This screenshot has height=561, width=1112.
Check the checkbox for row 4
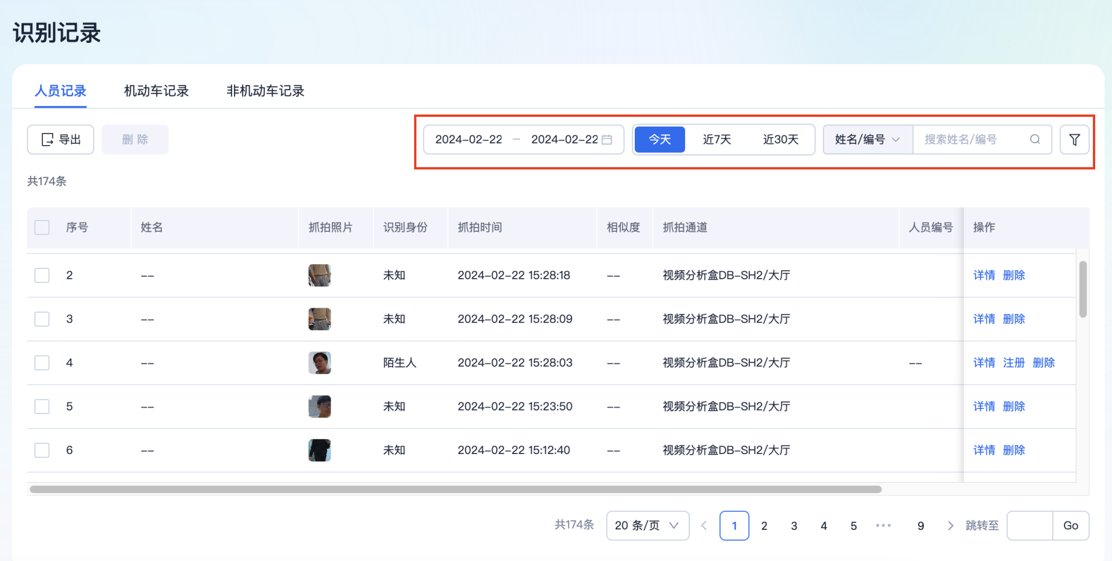(x=42, y=363)
